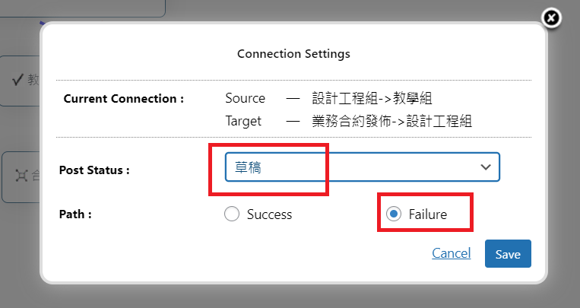
Task: Click the Failure label text
Action: [427, 214]
